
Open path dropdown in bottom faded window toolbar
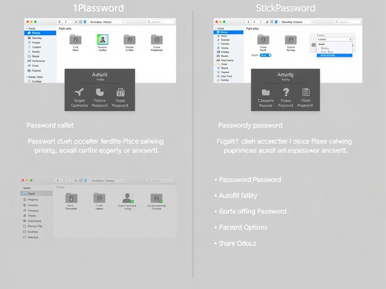108,180
